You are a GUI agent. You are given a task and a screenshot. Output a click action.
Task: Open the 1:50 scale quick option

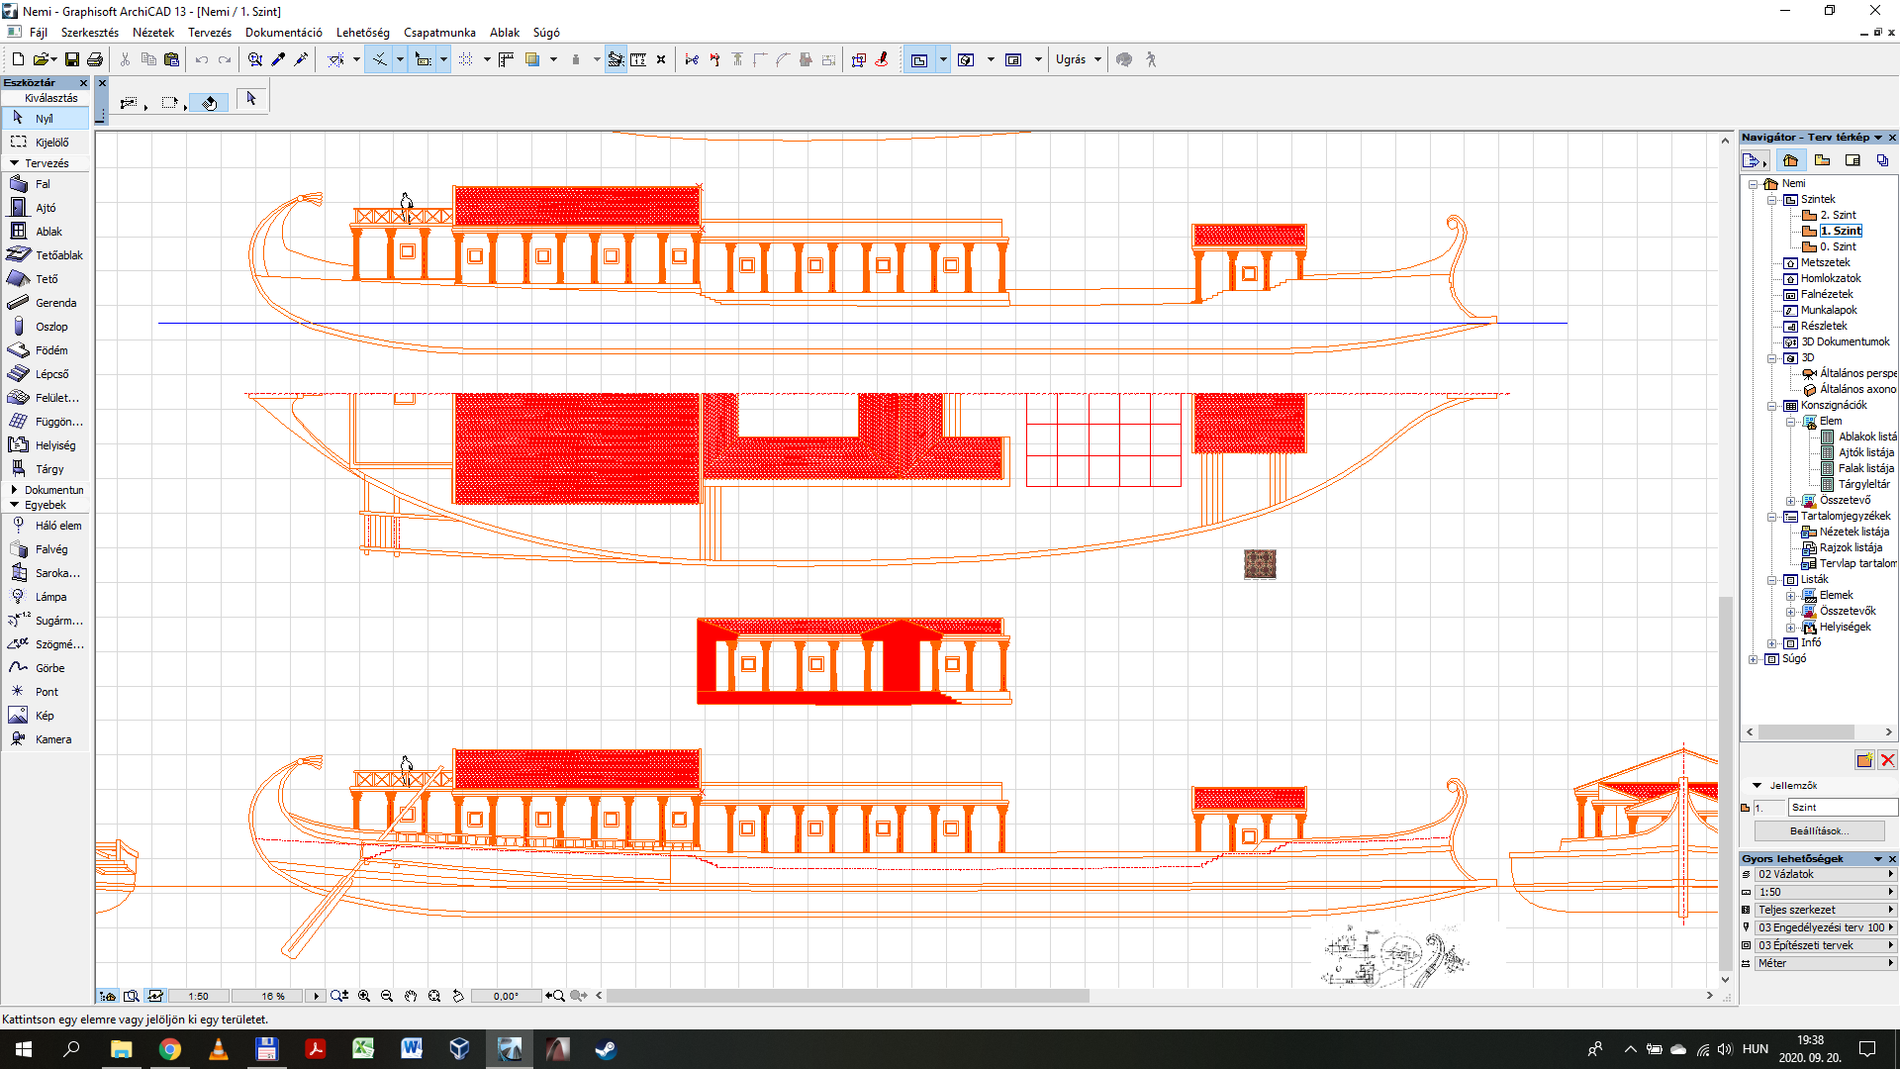coord(1821,892)
